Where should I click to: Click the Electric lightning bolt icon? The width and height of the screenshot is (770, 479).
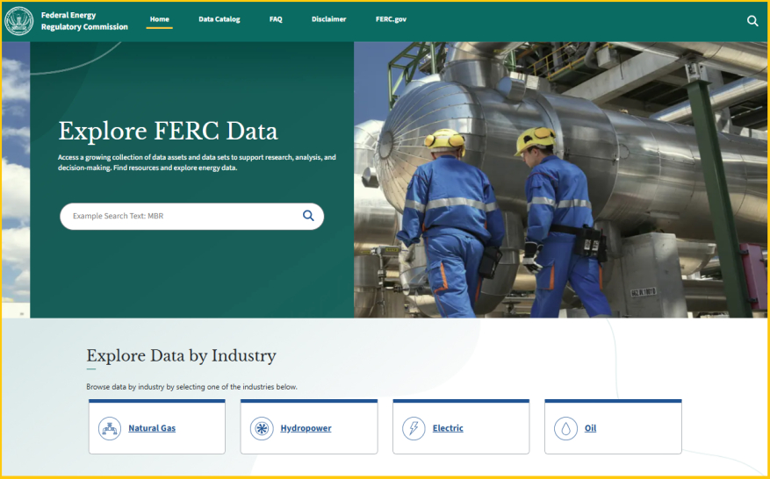point(414,428)
